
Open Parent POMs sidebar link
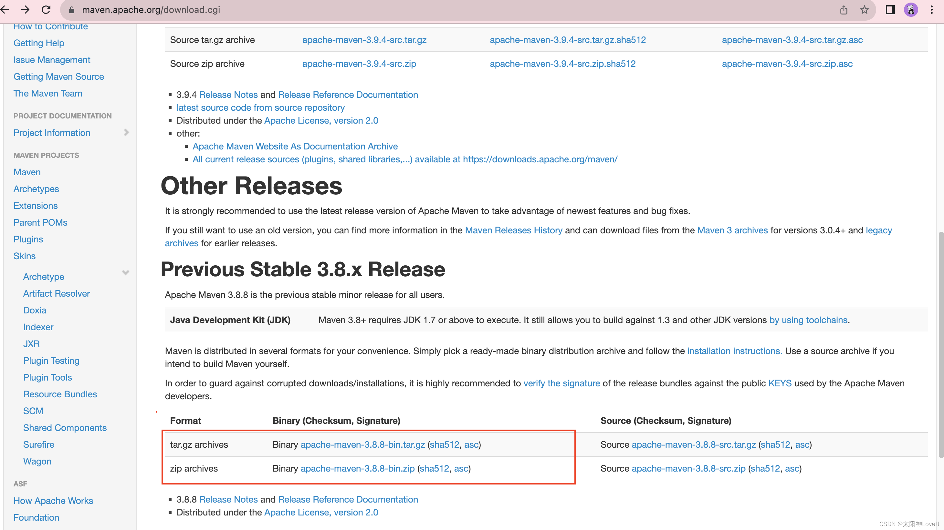pos(40,222)
